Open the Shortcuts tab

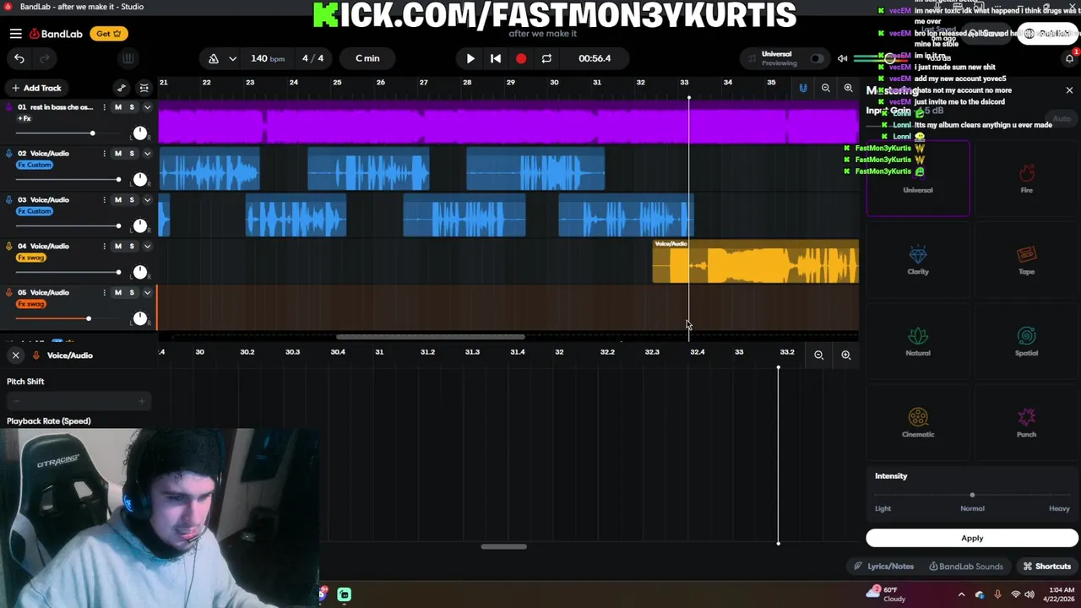(x=1047, y=567)
